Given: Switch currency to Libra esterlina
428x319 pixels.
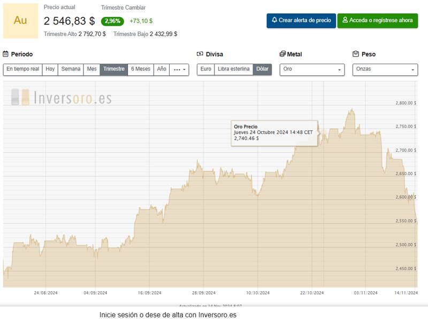Looking at the screenshot, I should (233, 69).
